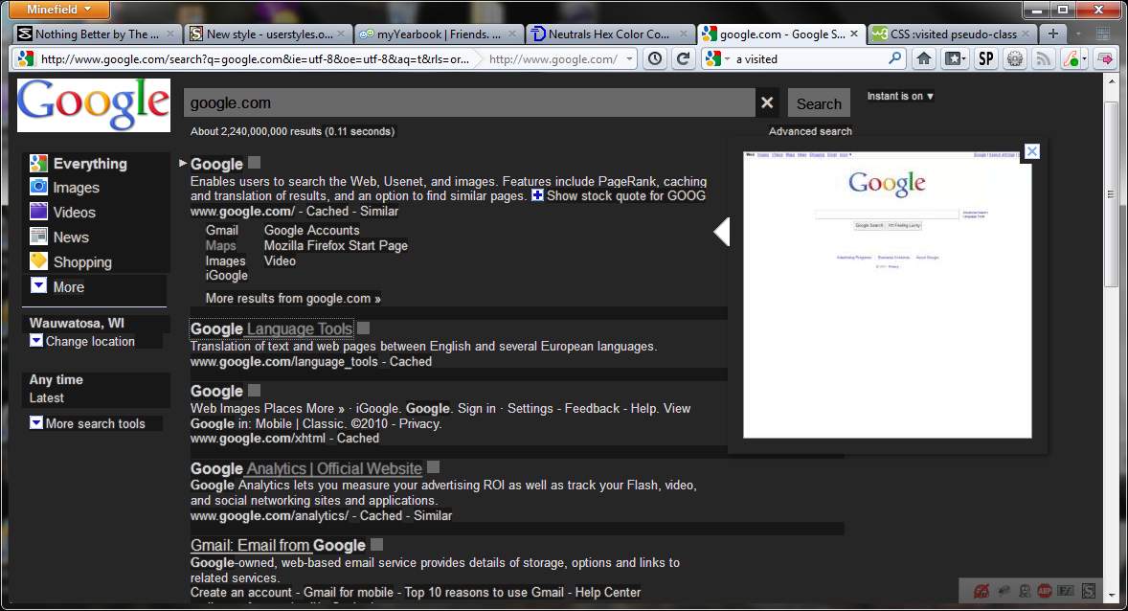1128x611 pixels.
Task: Toggle the Instant is on setting
Action: 900,96
